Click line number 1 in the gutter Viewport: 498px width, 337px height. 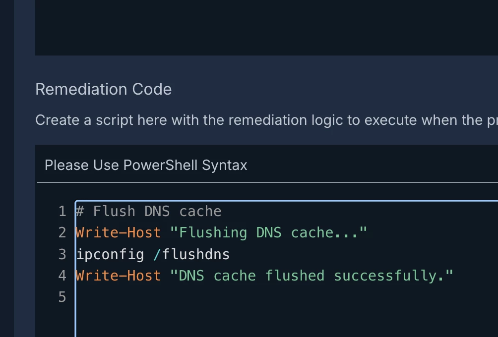click(x=62, y=211)
